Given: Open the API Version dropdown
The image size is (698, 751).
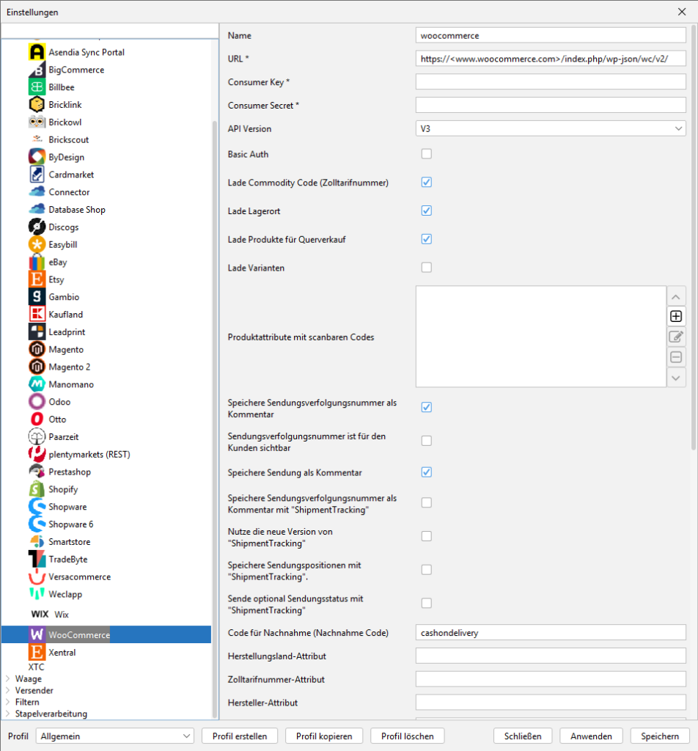Looking at the screenshot, I should [x=550, y=129].
